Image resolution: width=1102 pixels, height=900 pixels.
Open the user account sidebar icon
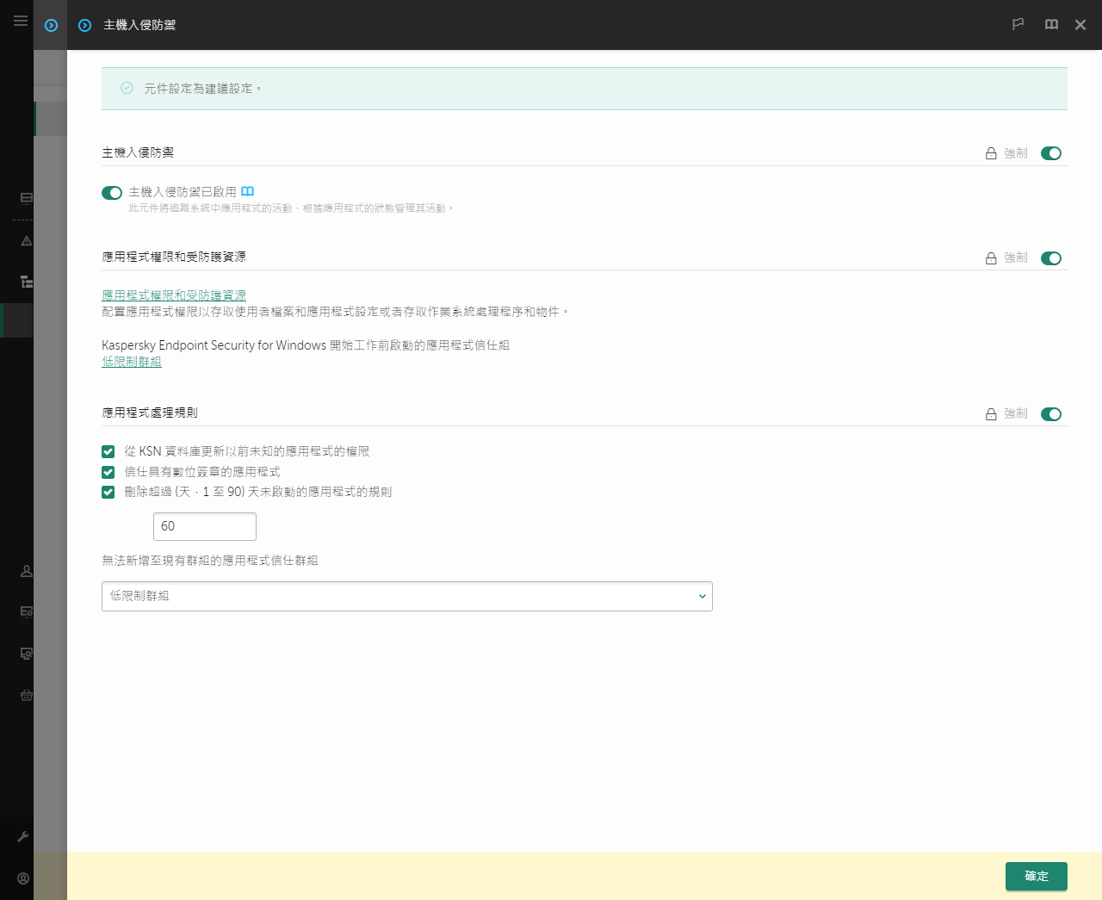[27, 570]
